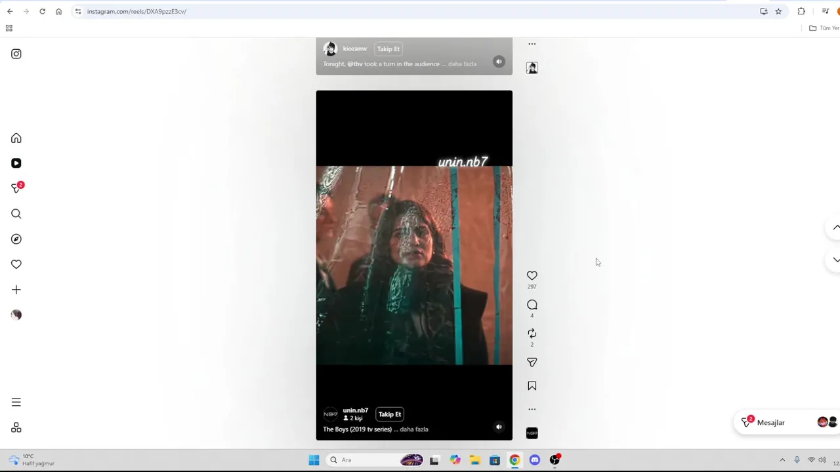The width and height of the screenshot is (840, 472).
Task: Go to next reel with down chevron
Action: (x=835, y=260)
